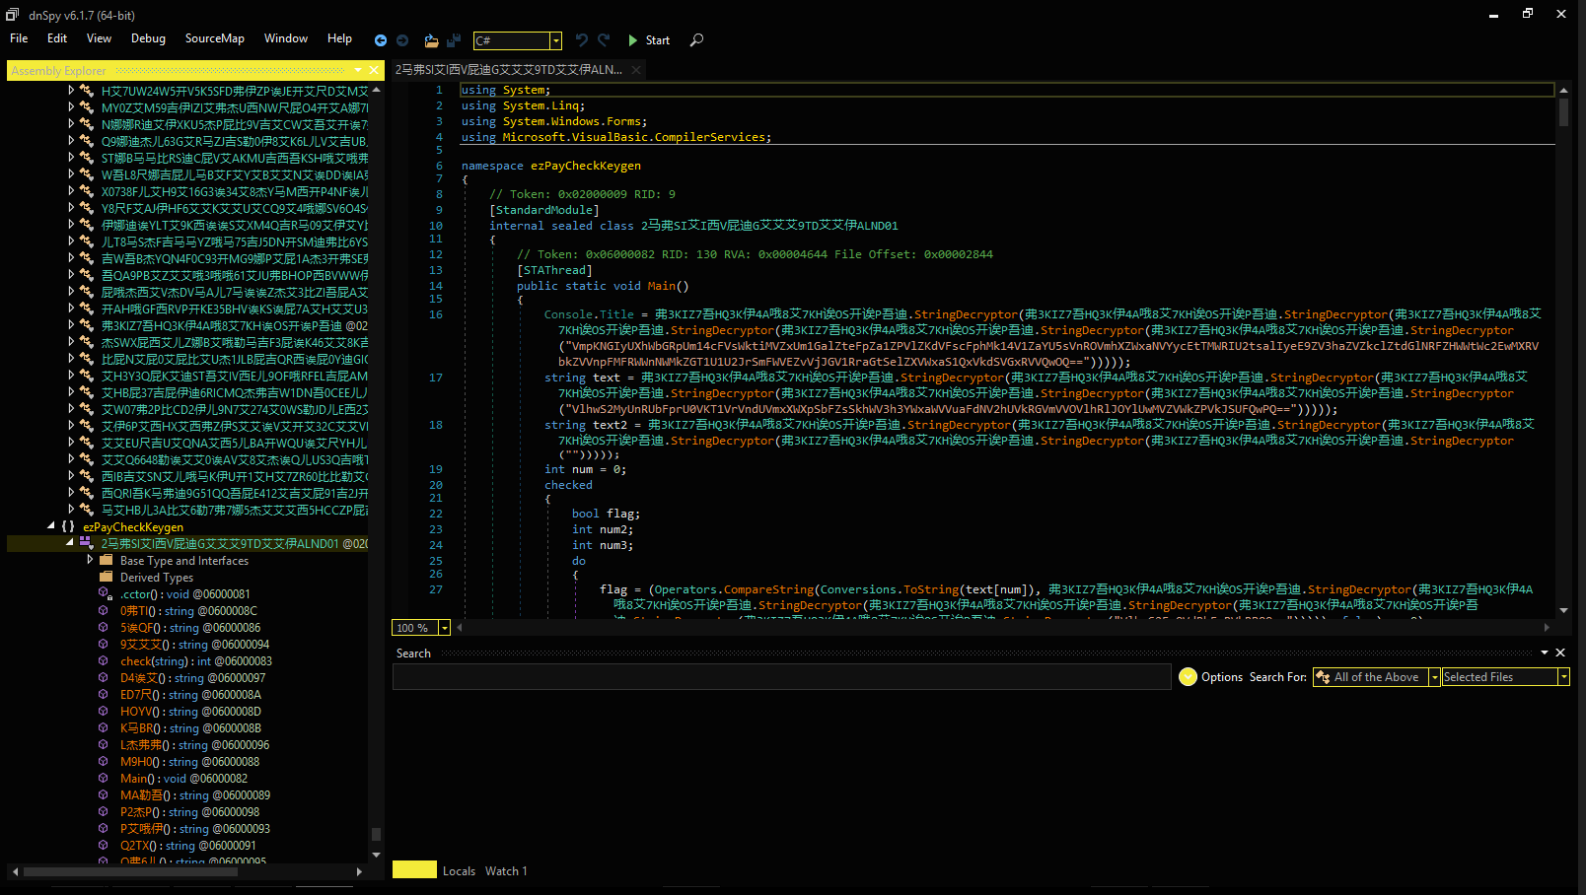1586x895 pixels.
Task: Open the Options label in Search panel
Action: [x=1222, y=677]
